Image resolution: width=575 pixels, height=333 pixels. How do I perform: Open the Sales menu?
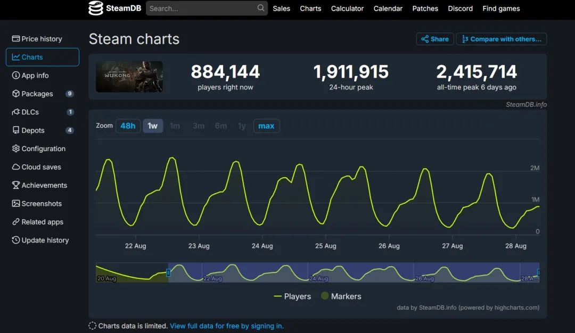click(x=281, y=9)
